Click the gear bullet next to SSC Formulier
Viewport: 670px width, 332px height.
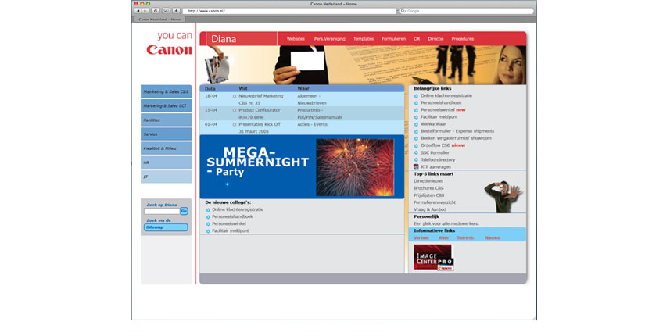(x=416, y=153)
